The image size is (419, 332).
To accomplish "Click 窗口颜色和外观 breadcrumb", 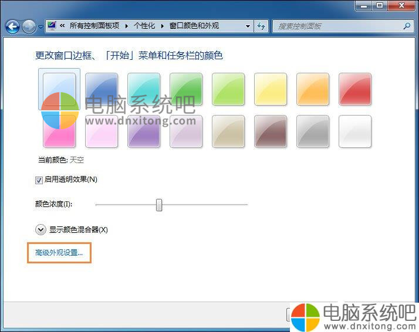I will 194,26.
